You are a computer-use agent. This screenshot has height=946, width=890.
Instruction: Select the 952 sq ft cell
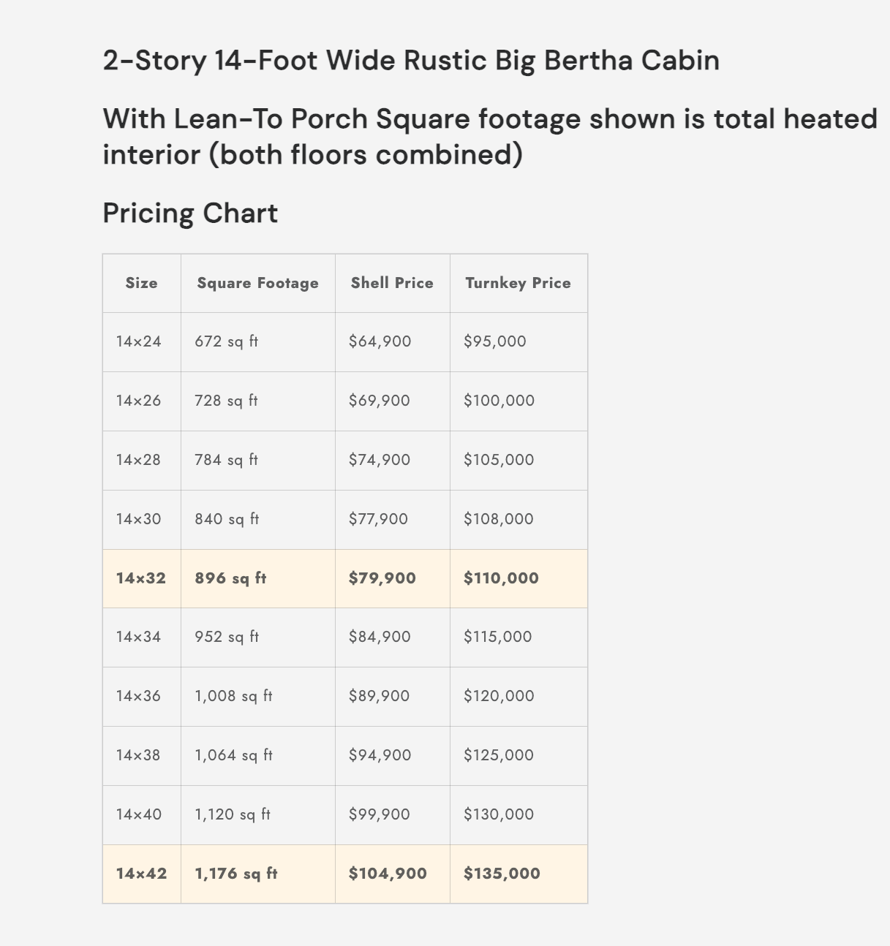227,637
